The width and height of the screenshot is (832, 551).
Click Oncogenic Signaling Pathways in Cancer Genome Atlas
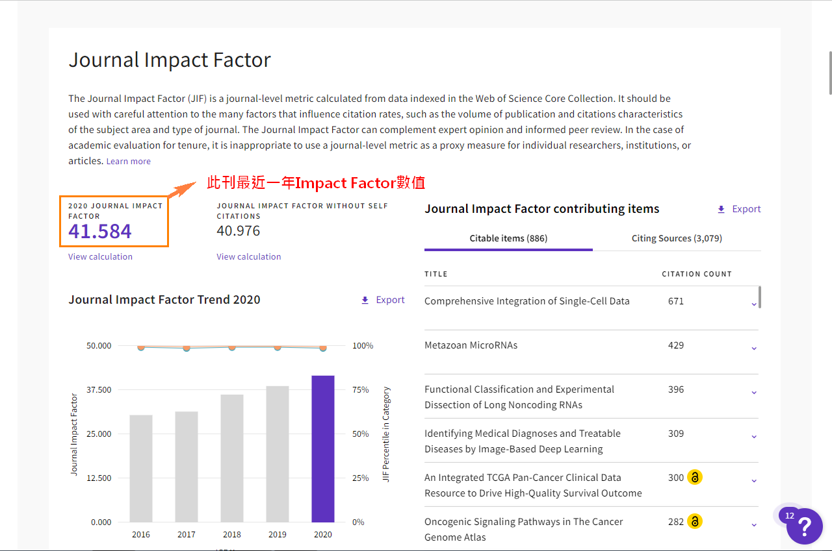click(x=524, y=530)
